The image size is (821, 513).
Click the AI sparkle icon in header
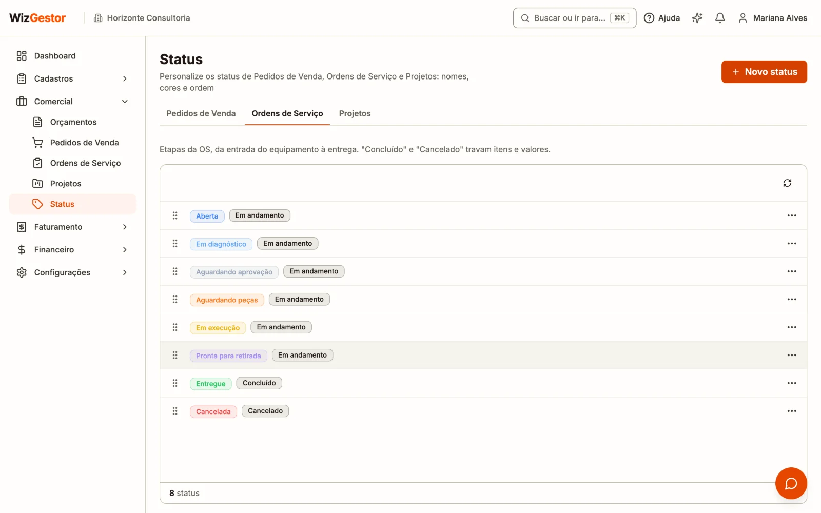tap(697, 18)
